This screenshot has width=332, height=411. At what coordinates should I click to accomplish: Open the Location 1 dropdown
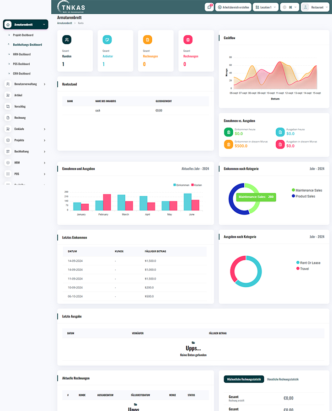(265, 7)
